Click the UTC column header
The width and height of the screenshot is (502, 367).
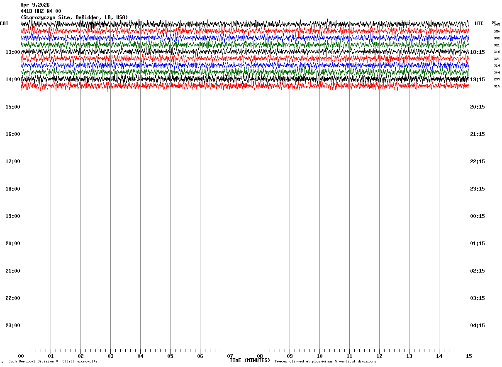(x=479, y=24)
